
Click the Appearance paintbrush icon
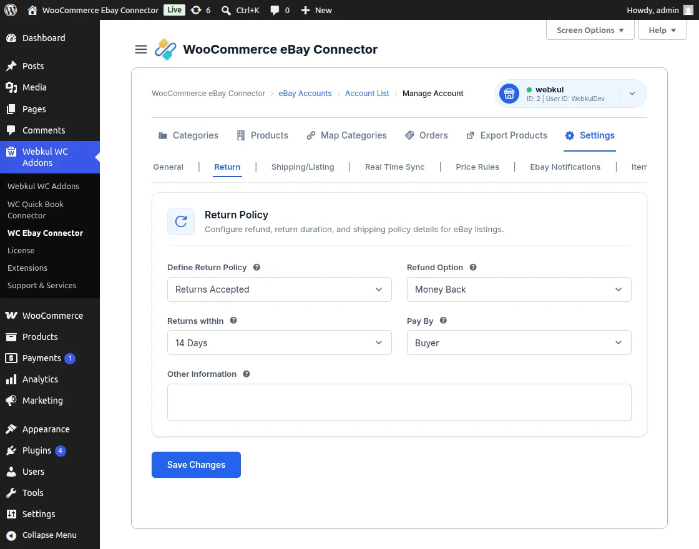coord(11,429)
